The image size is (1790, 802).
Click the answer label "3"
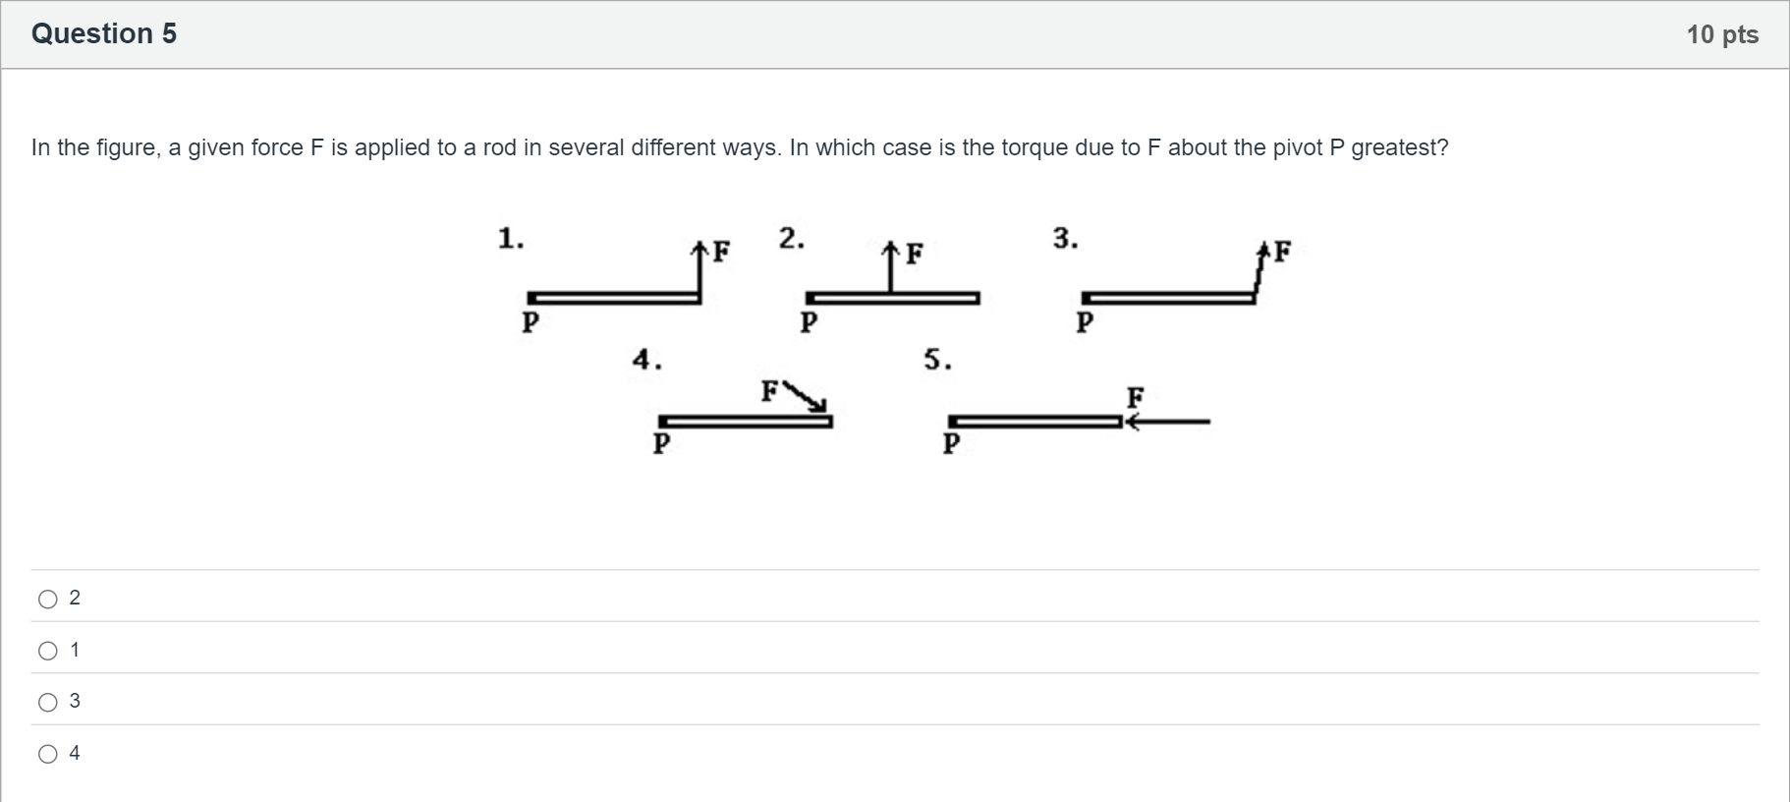coord(75,701)
